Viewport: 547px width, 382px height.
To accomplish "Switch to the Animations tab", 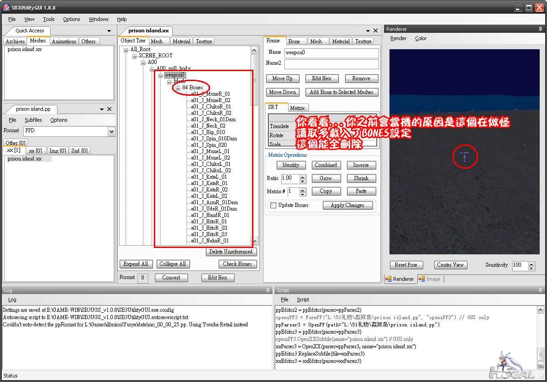I will 64,41.
